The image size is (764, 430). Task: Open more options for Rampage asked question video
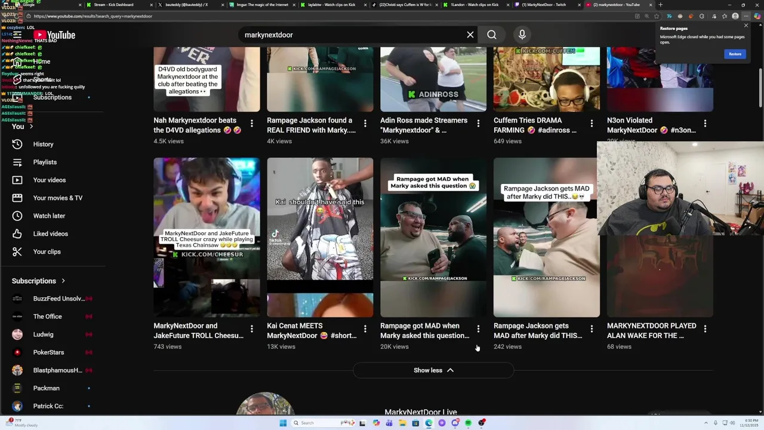click(478, 328)
